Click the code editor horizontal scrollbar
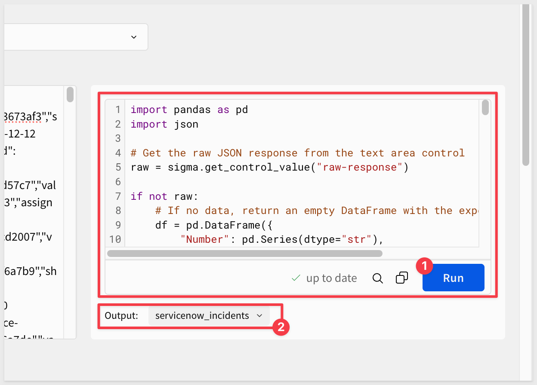Image resolution: width=537 pixels, height=385 pixels. tap(244, 254)
